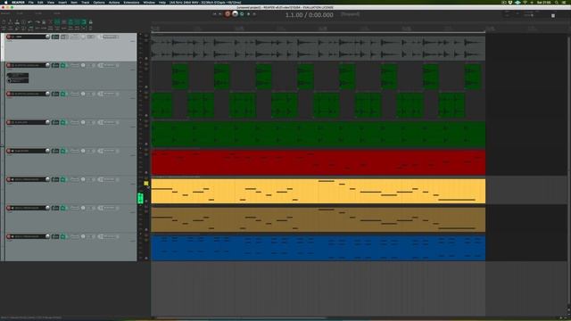Viewport: 571px width, 321px height.
Task: Click green monitor button on red item track
Action: click(x=63, y=151)
